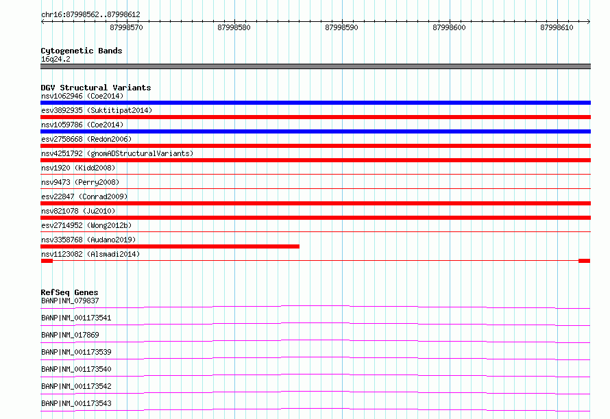Click the gray 16q24.2 cytogenetic band bar
Screen dimensions: 610x419
(x=315, y=66)
